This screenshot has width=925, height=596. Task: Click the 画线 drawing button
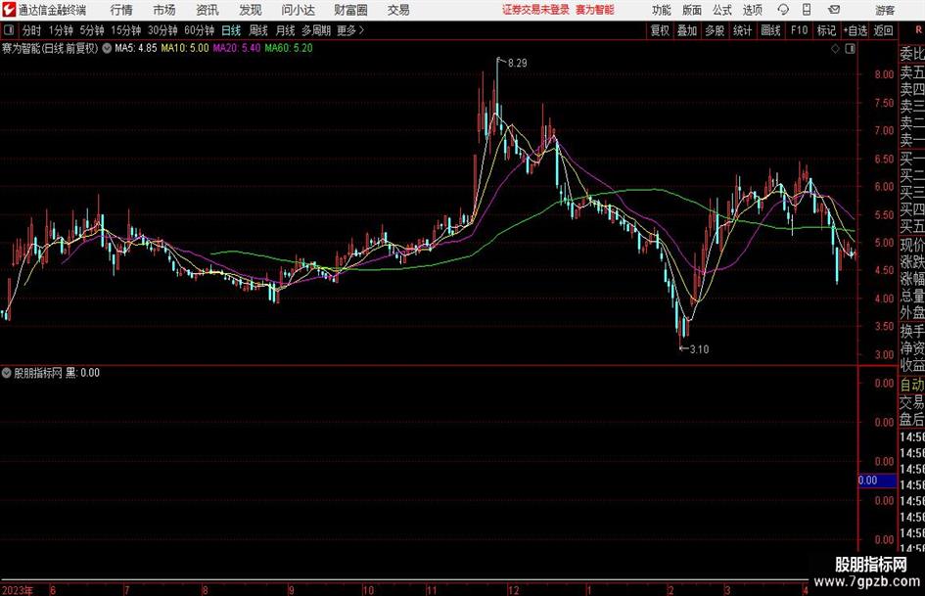pyautogui.click(x=770, y=30)
